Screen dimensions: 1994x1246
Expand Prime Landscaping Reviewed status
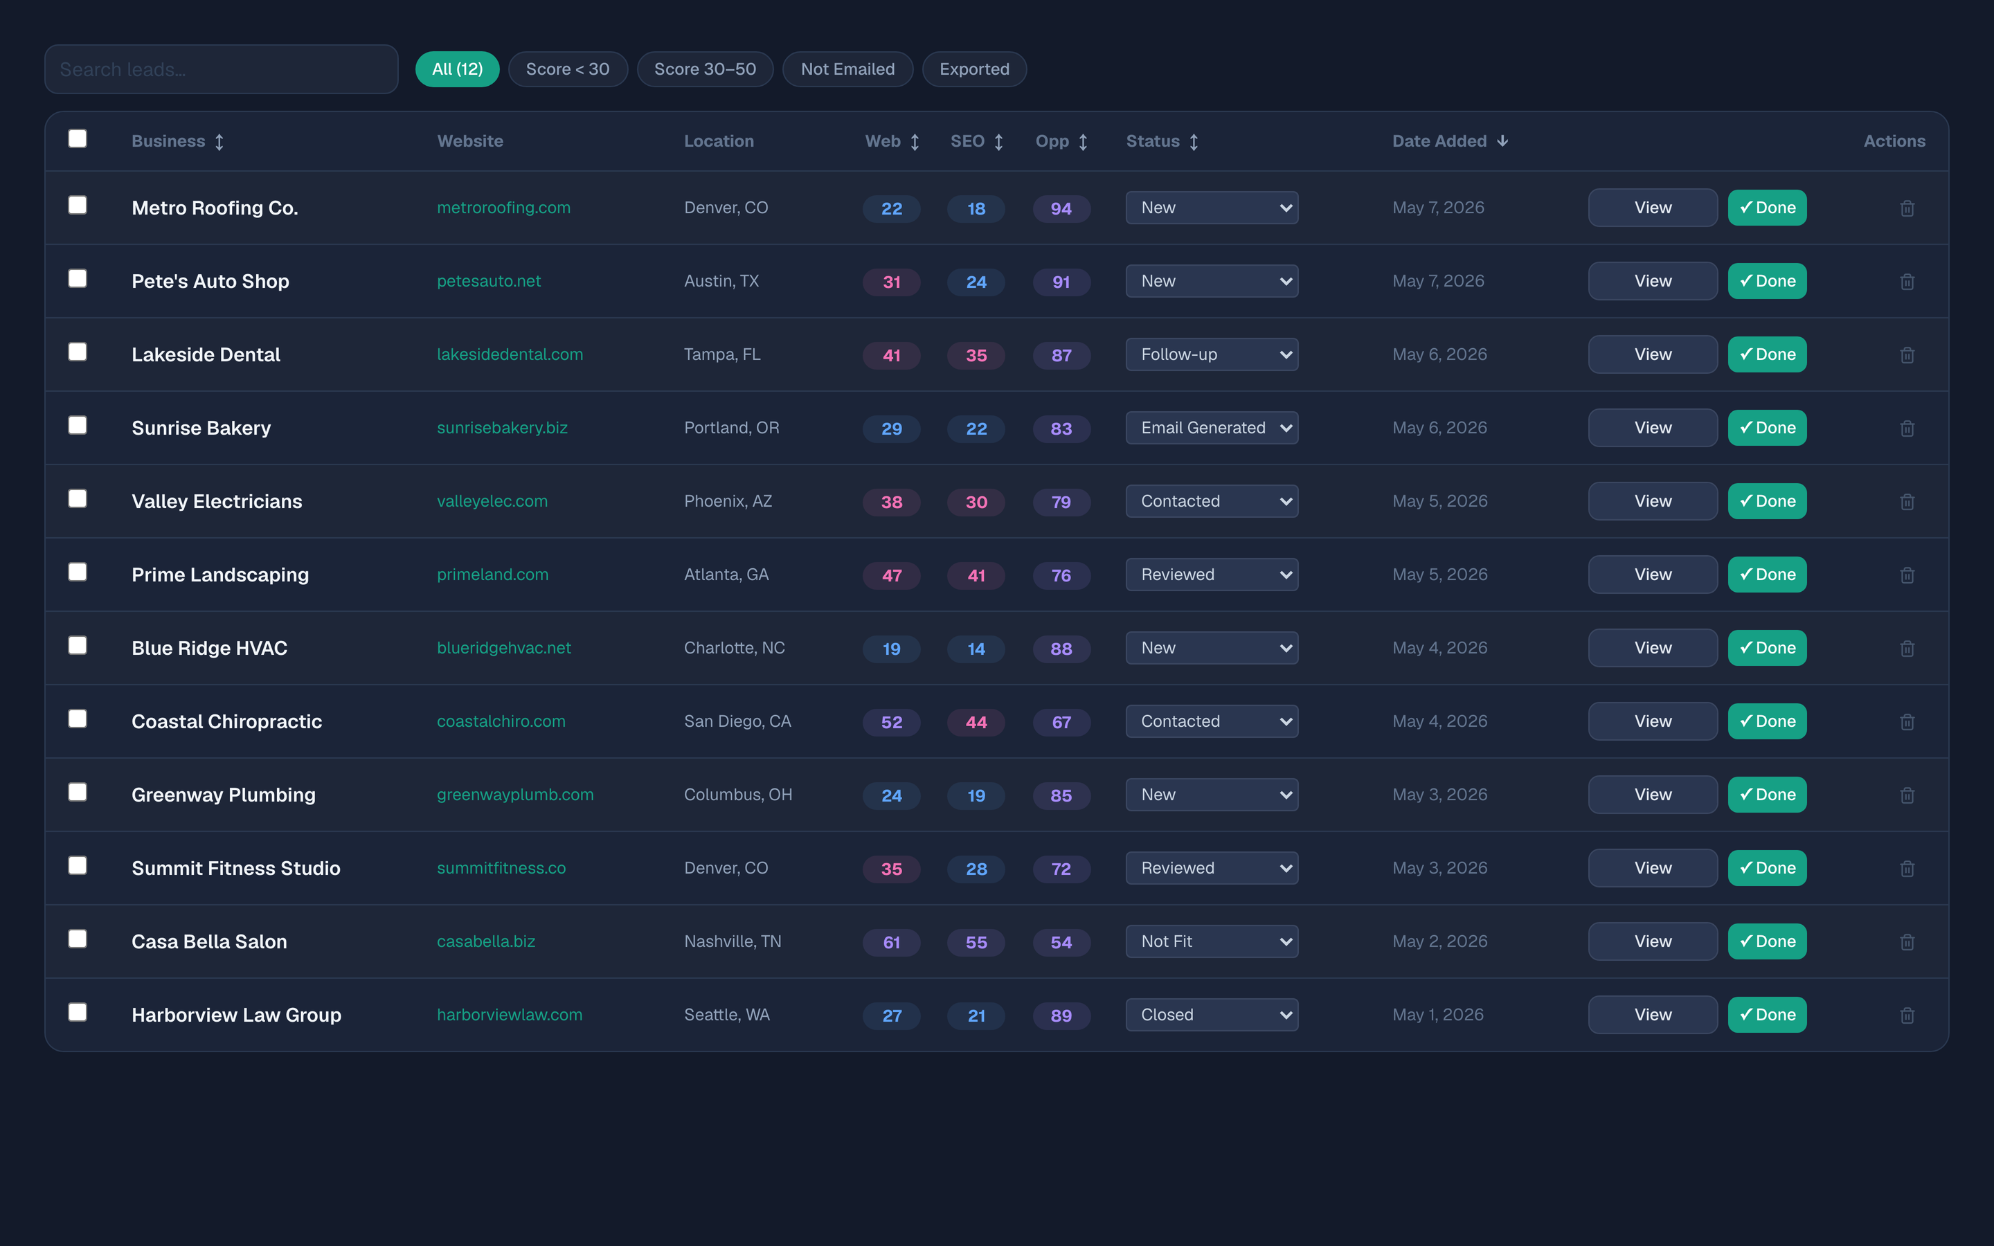coord(1212,575)
